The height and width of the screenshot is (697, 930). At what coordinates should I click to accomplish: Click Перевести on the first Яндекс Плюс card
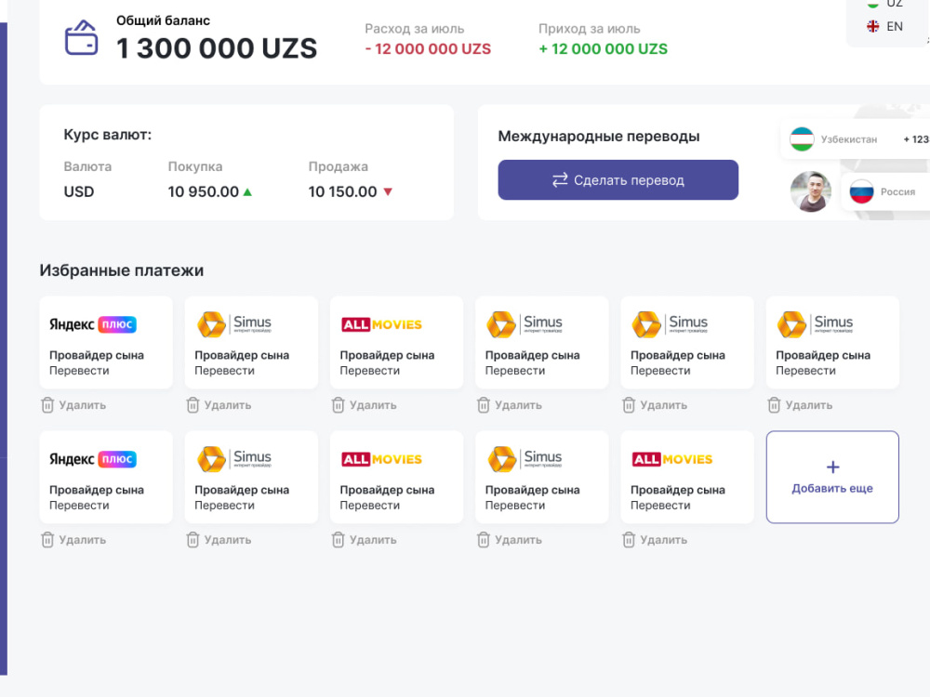pyautogui.click(x=79, y=371)
